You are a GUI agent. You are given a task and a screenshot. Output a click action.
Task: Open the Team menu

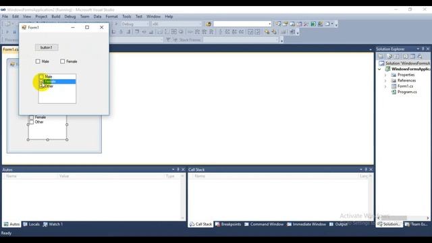coord(84,16)
